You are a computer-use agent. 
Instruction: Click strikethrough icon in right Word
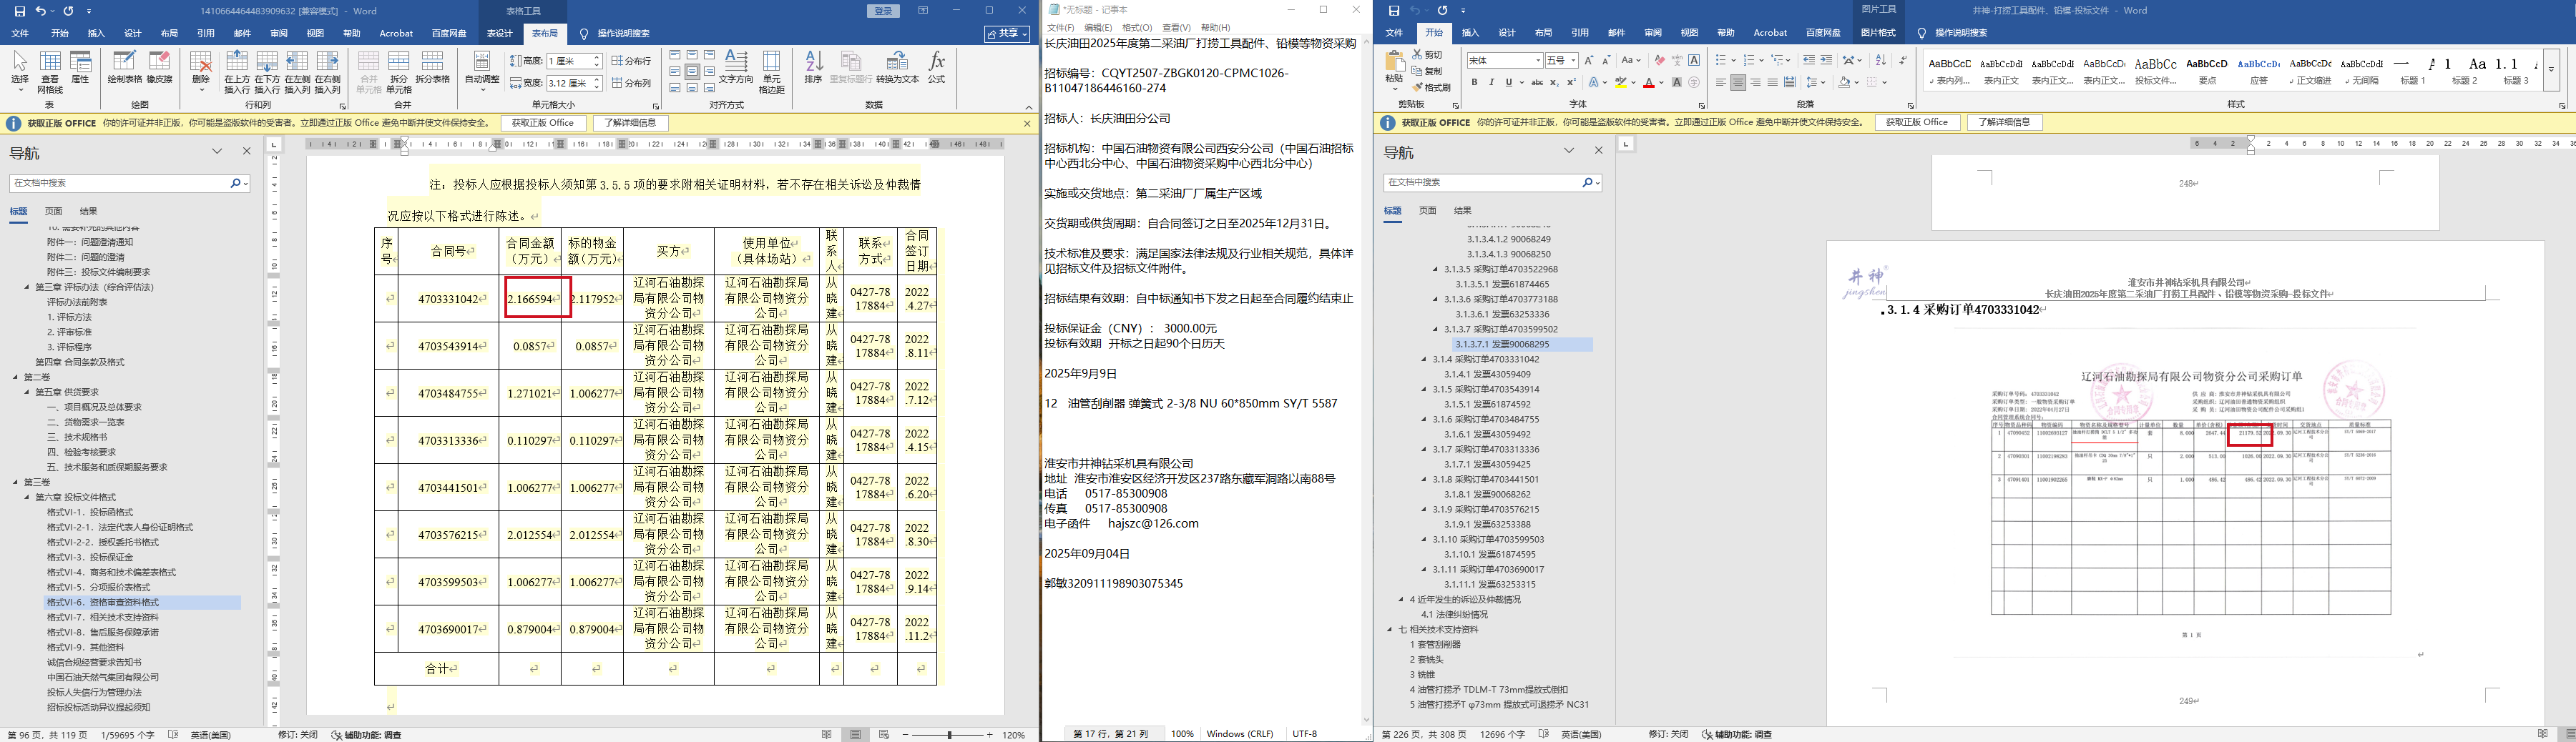pos(1537,83)
